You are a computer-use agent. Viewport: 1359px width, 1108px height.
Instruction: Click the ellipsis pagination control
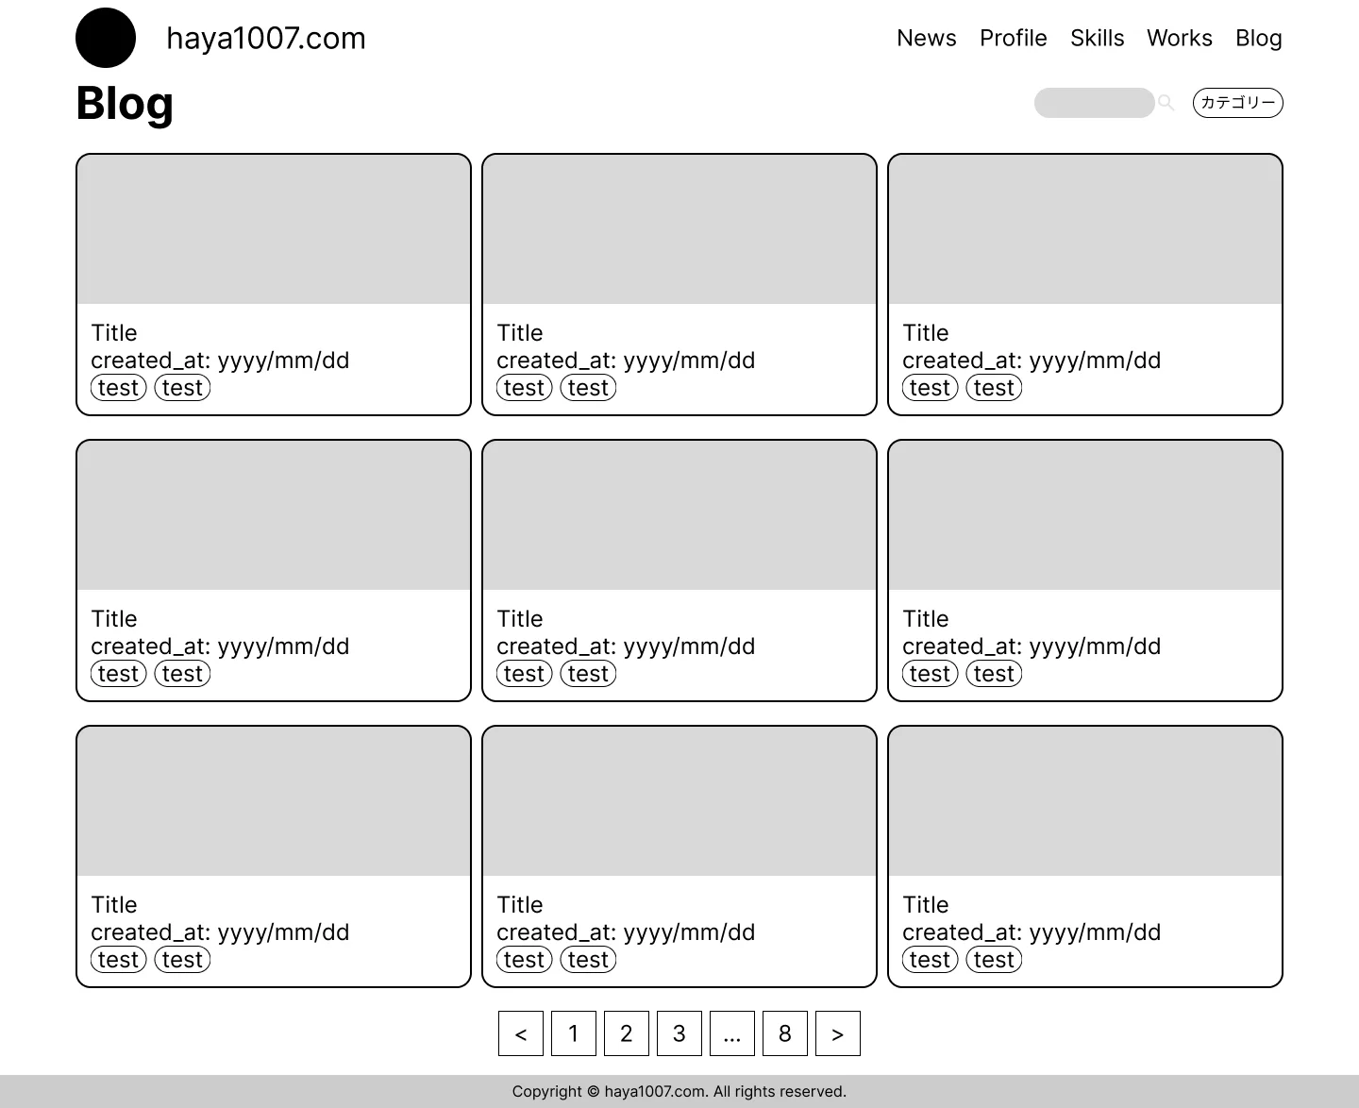coord(731,1032)
